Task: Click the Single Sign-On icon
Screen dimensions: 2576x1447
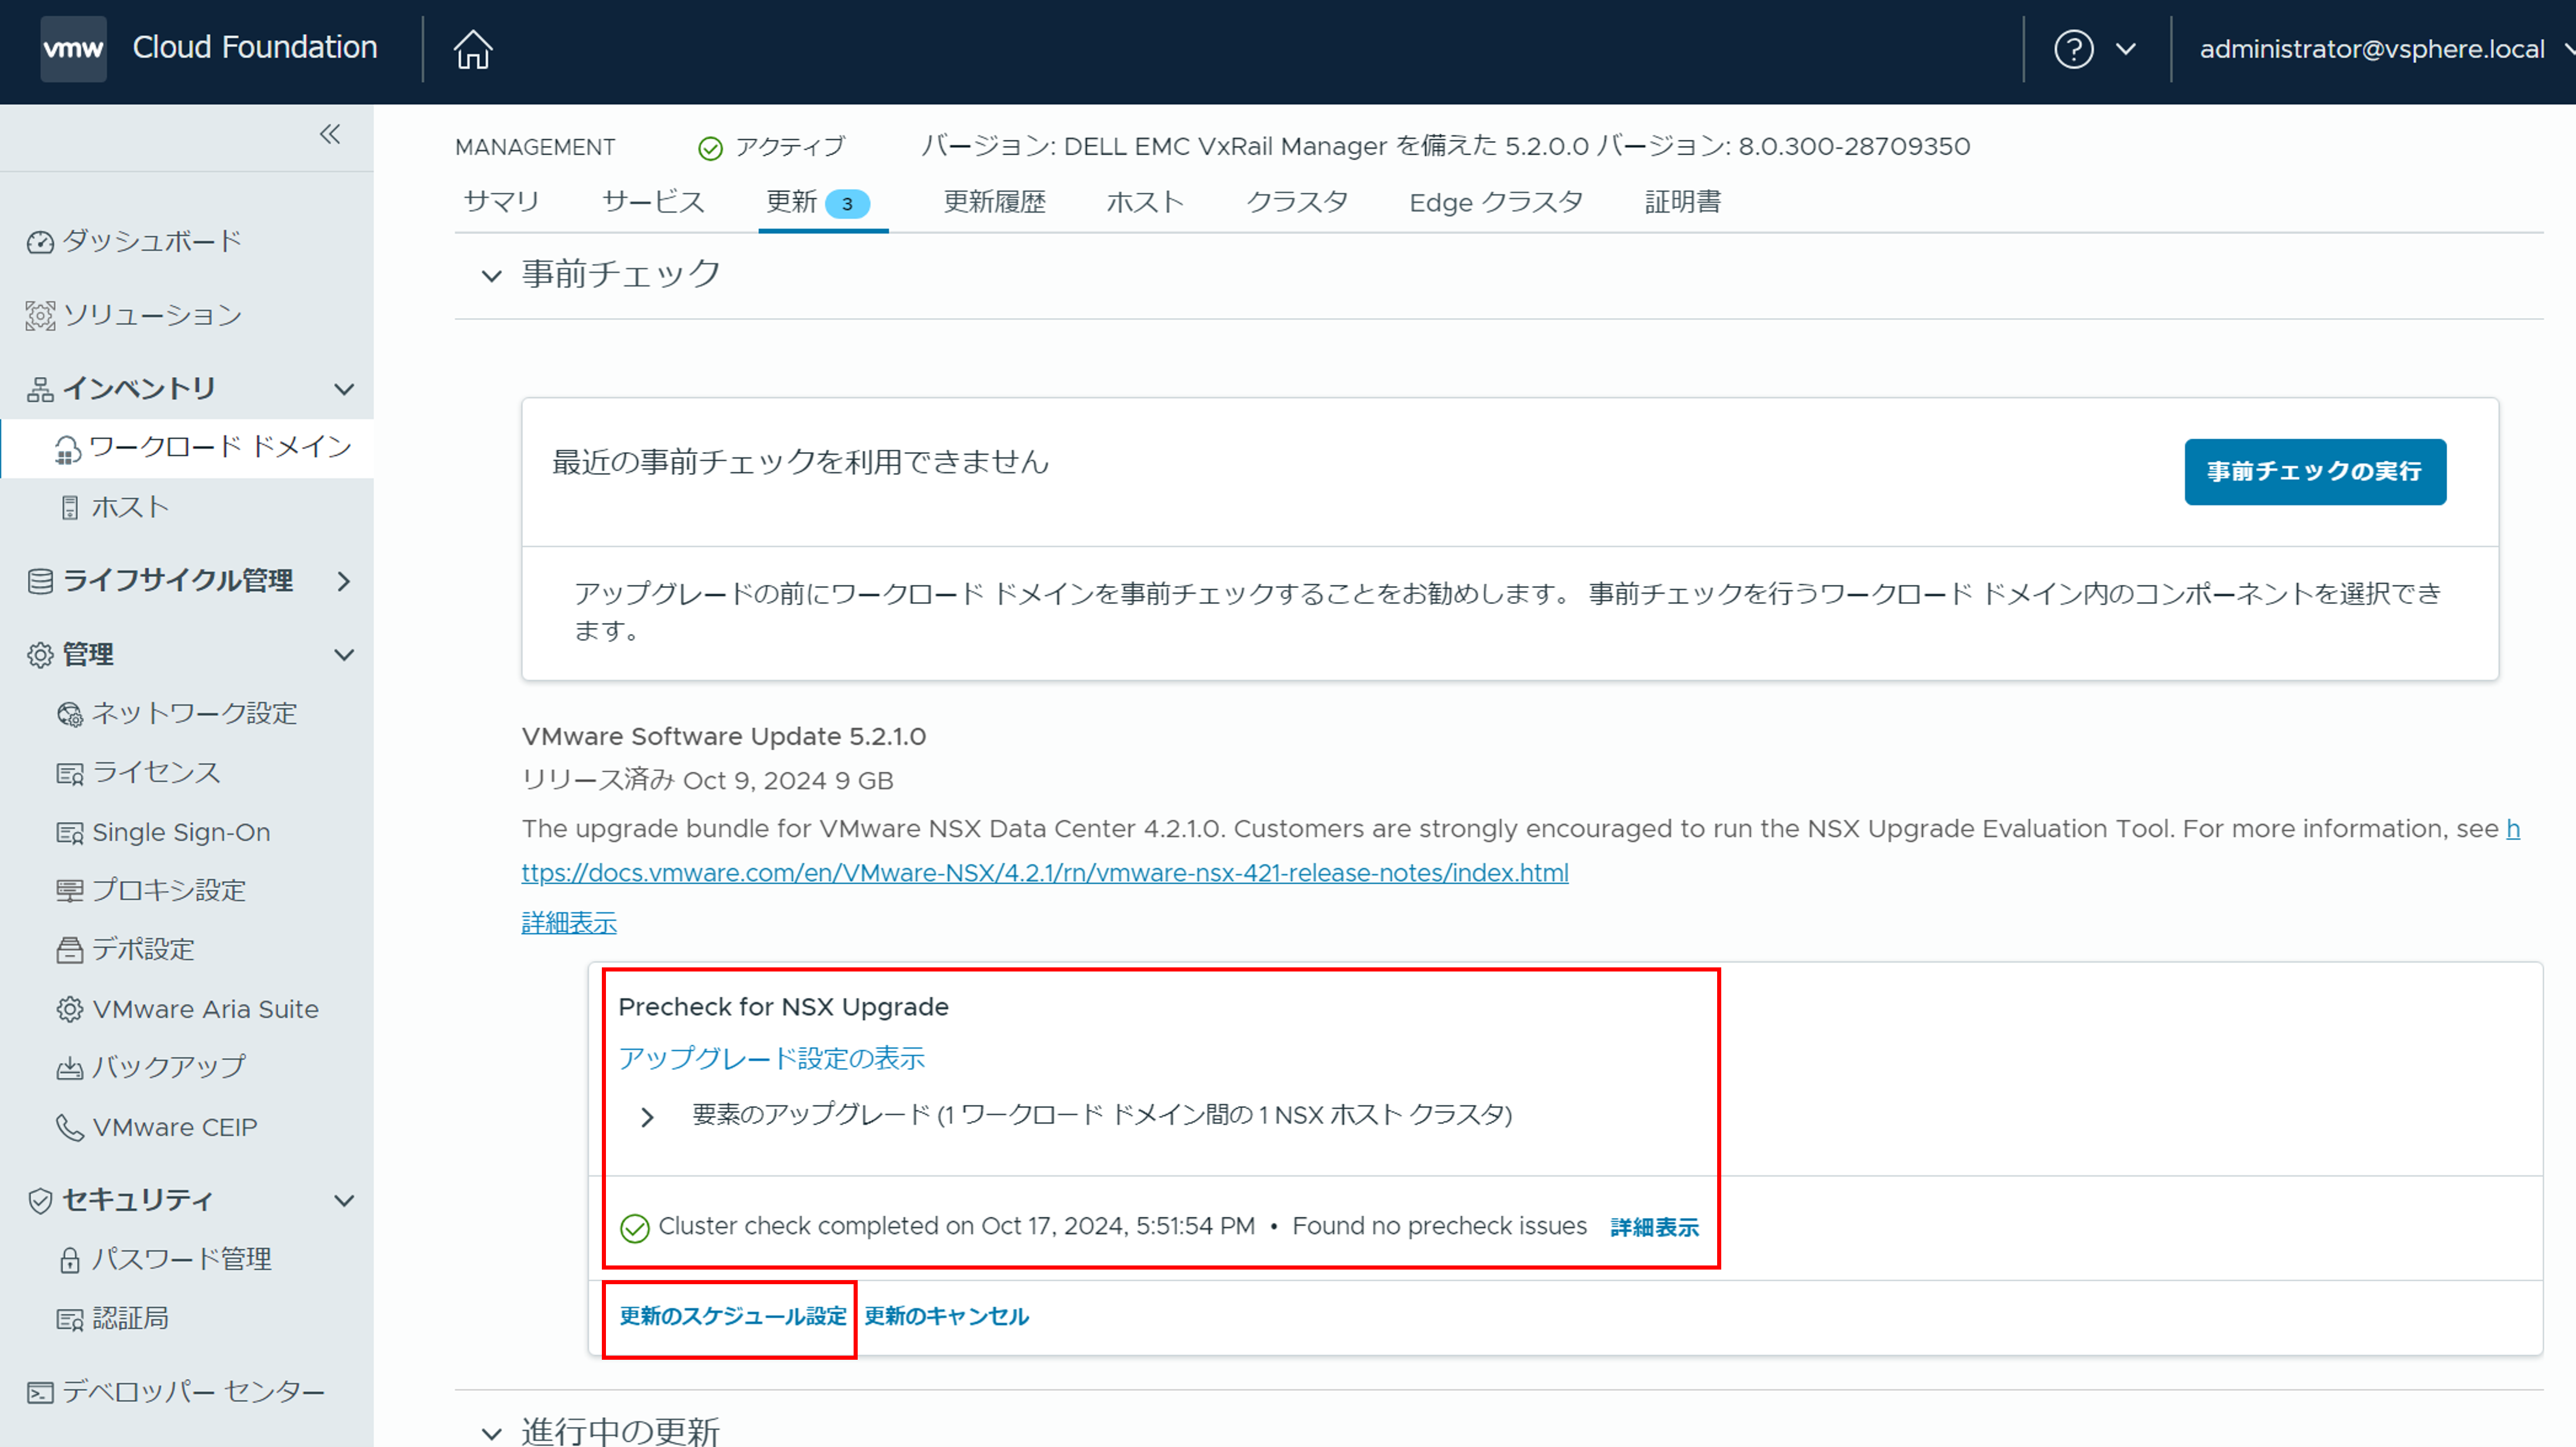Action: point(69,833)
